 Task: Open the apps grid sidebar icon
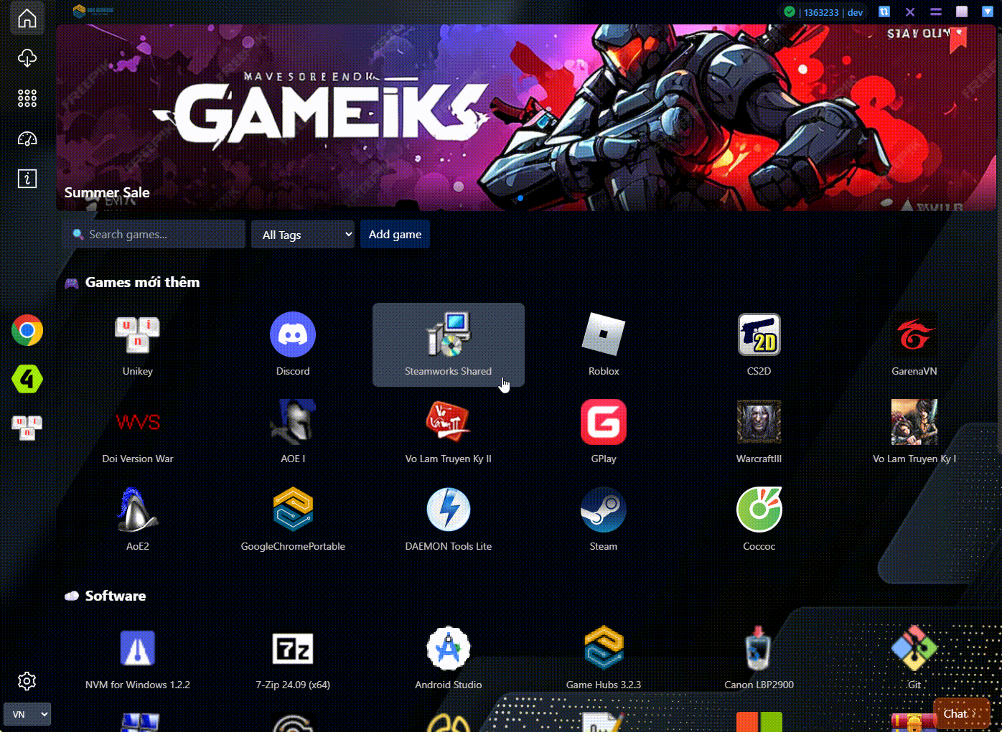(27, 98)
